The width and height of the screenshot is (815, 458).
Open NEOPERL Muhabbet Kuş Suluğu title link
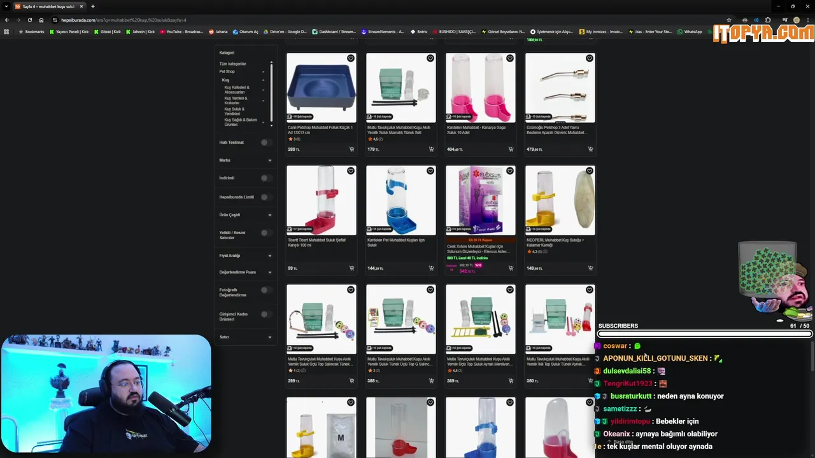pyautogui.click(x=555, y=242)
